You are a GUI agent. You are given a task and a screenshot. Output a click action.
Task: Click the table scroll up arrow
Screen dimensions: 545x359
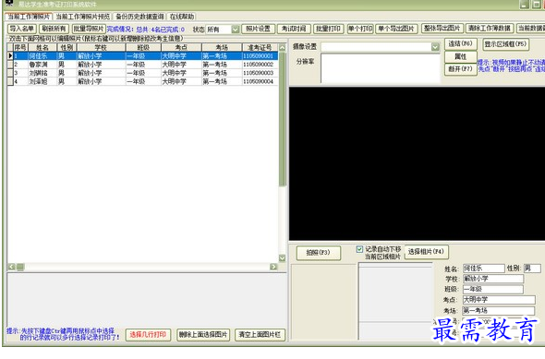pyautogui.click(x=283, y=47)
